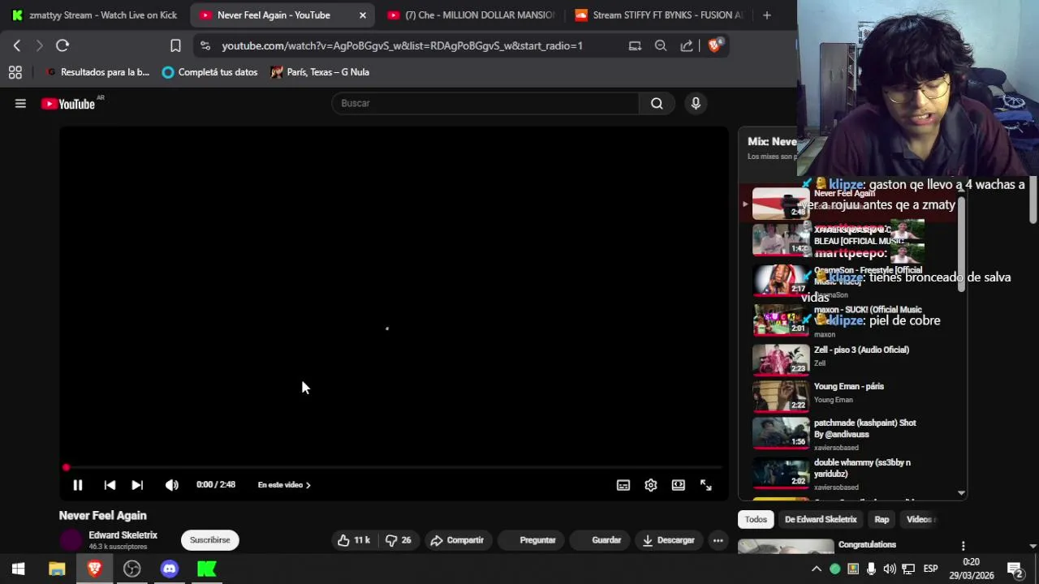This screenshot has height=584, width=1039.
Task: Switch to the 'Che - MILLION DOLLAR MANSION' tab
Action: (x=471, y=15)
